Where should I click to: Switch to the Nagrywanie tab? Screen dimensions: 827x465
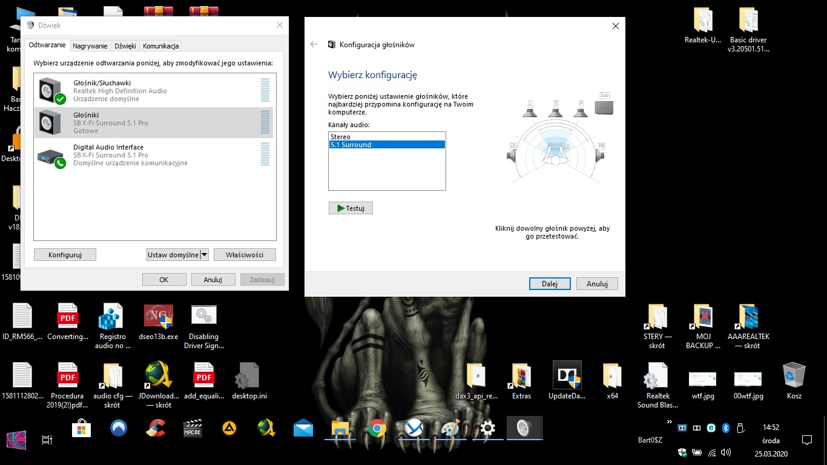90,46
